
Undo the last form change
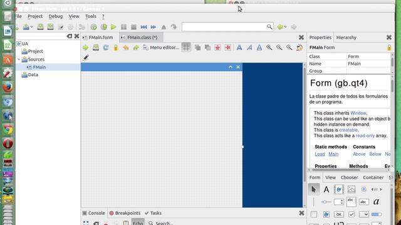[x=125, y=47]
